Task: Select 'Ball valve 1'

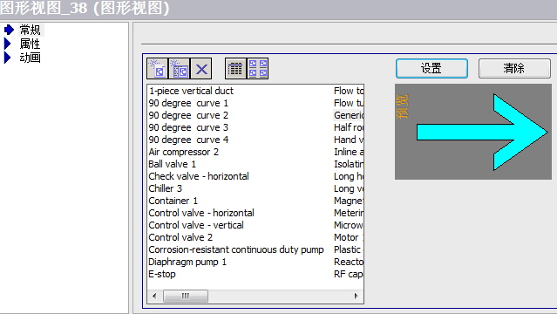Action: click(173, 164)
